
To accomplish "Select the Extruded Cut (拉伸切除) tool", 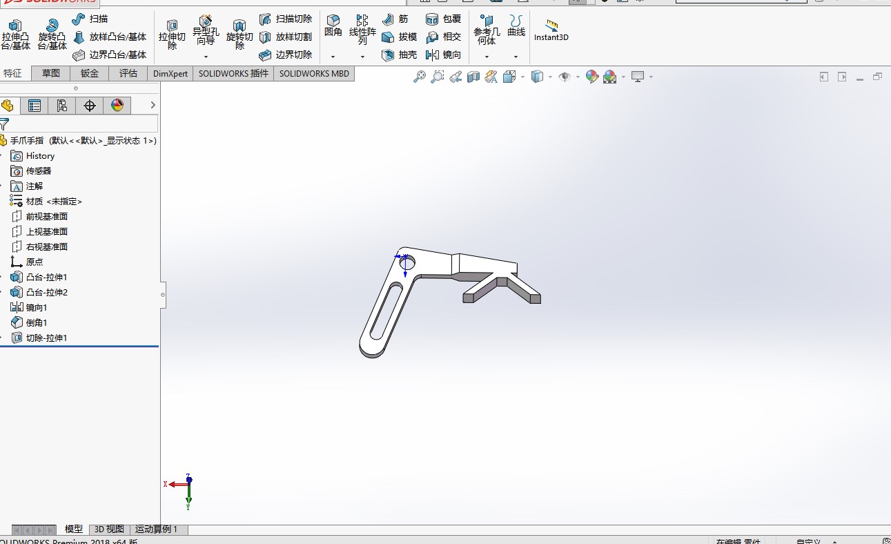I will pyautogui.click(x=172, y=35).
